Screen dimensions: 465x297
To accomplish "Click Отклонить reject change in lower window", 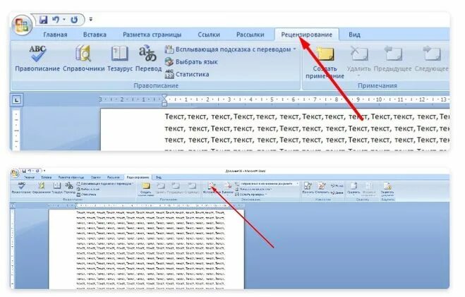I will (321, 188).
